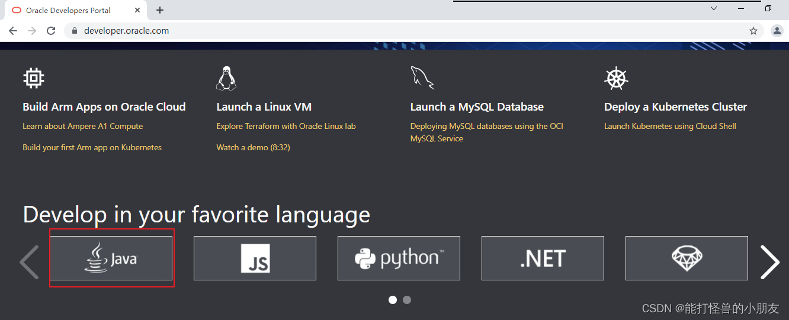Open Launch Kubernetes using Cloud Shell link
Viewport: 789px width, 320px height.
click(x=670, y=126)
